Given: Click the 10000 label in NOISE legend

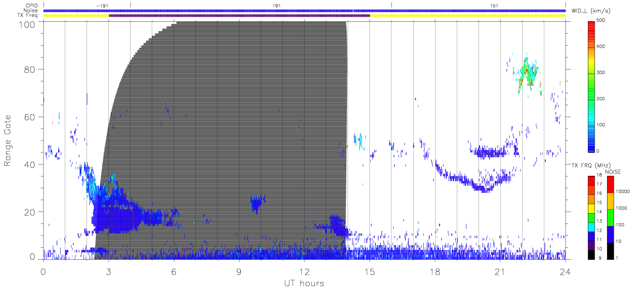Looking at the screenshot, I should point(623,191).
